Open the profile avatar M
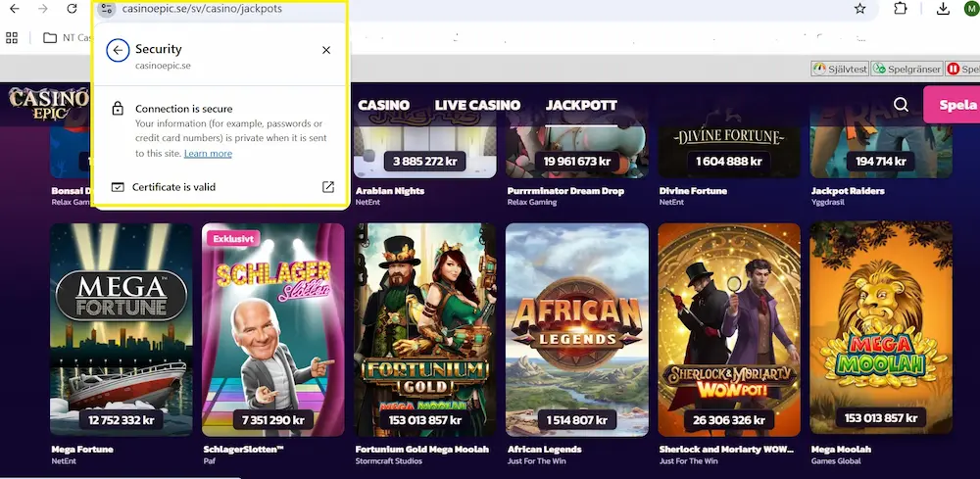 tap(971, 9)
